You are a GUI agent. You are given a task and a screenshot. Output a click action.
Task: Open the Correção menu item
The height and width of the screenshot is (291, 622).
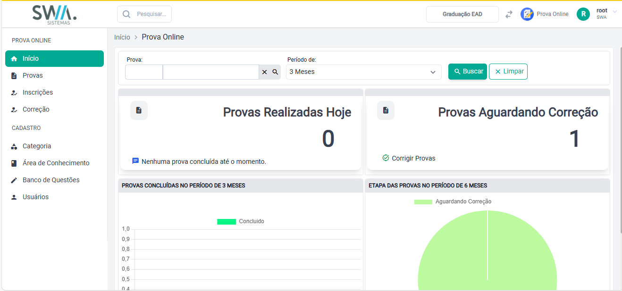click(54, 110)
